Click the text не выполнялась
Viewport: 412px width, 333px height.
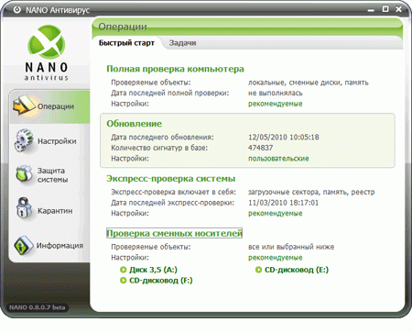276,93
